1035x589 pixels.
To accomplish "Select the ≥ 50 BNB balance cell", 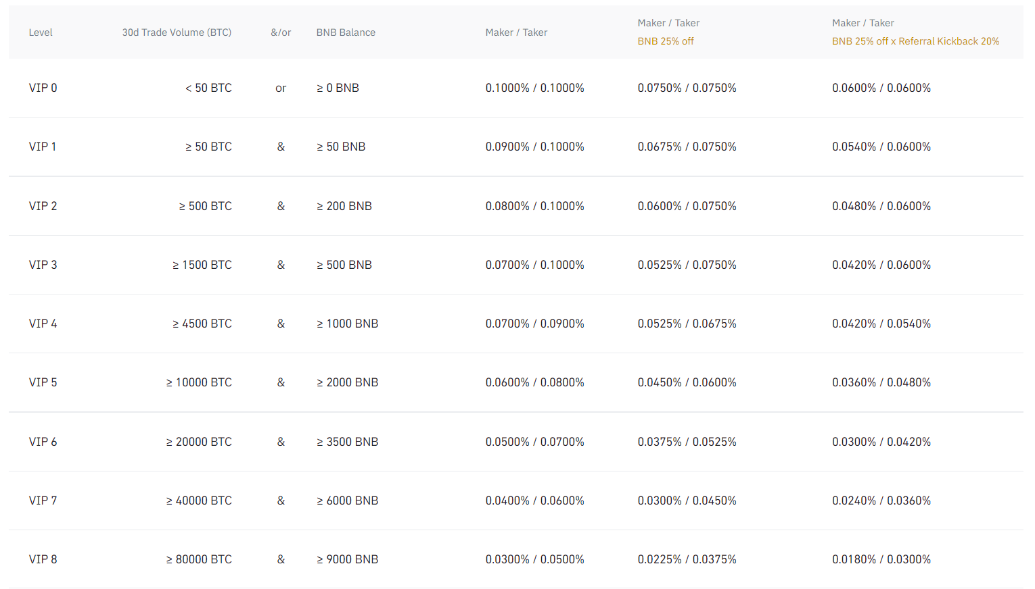I will [x=341, y=147].
